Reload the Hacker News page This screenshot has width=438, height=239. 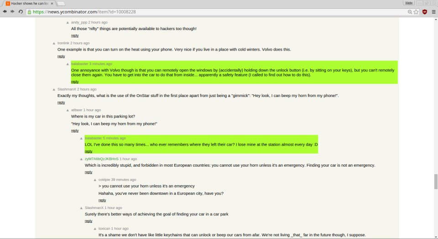coord(21,12)
